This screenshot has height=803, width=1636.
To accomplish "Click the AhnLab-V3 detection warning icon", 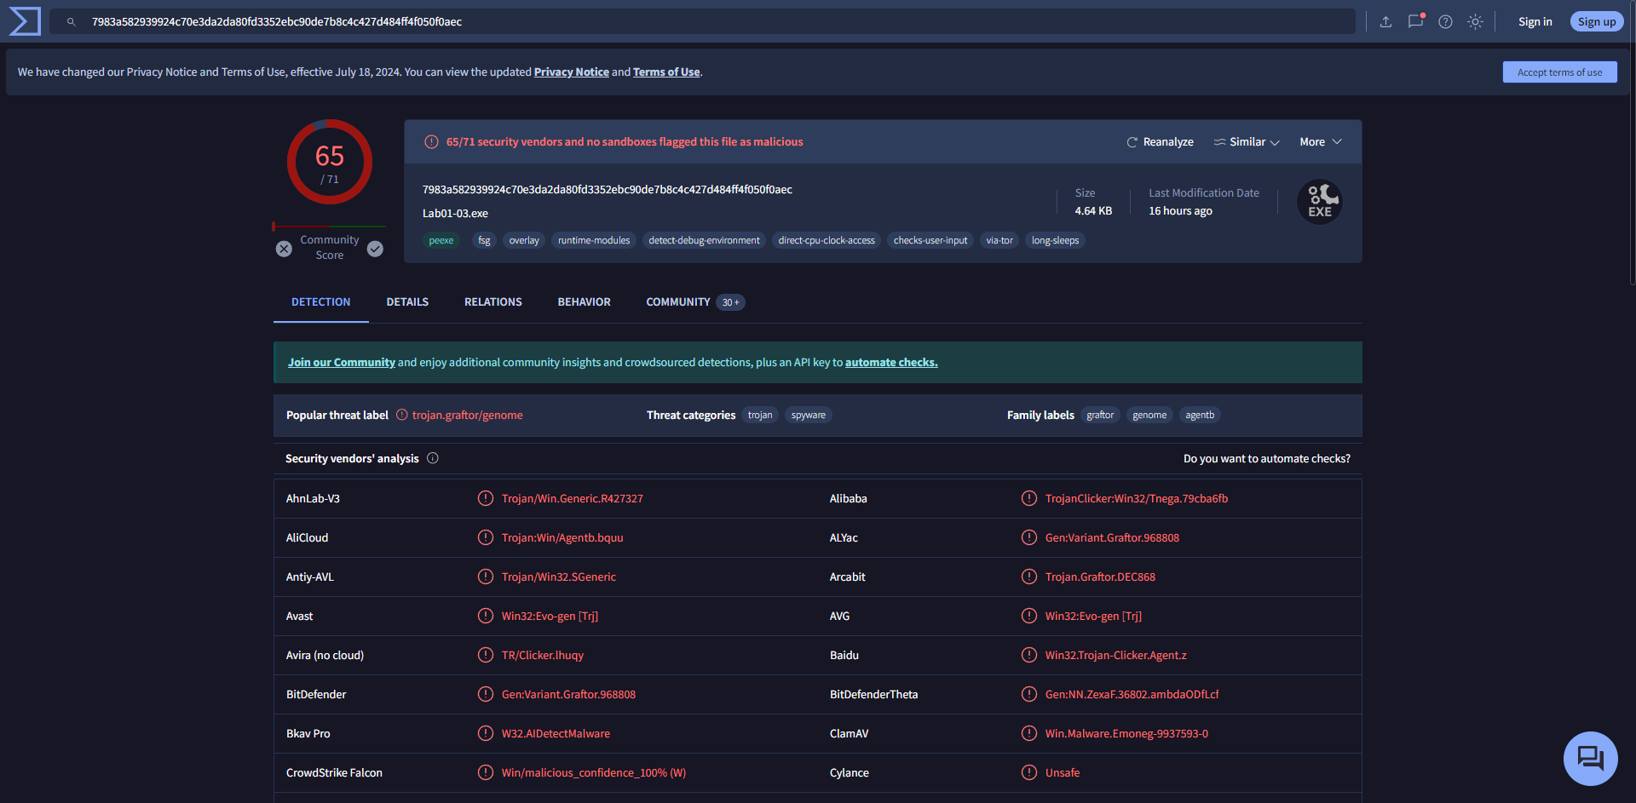I will pos(486,498).
